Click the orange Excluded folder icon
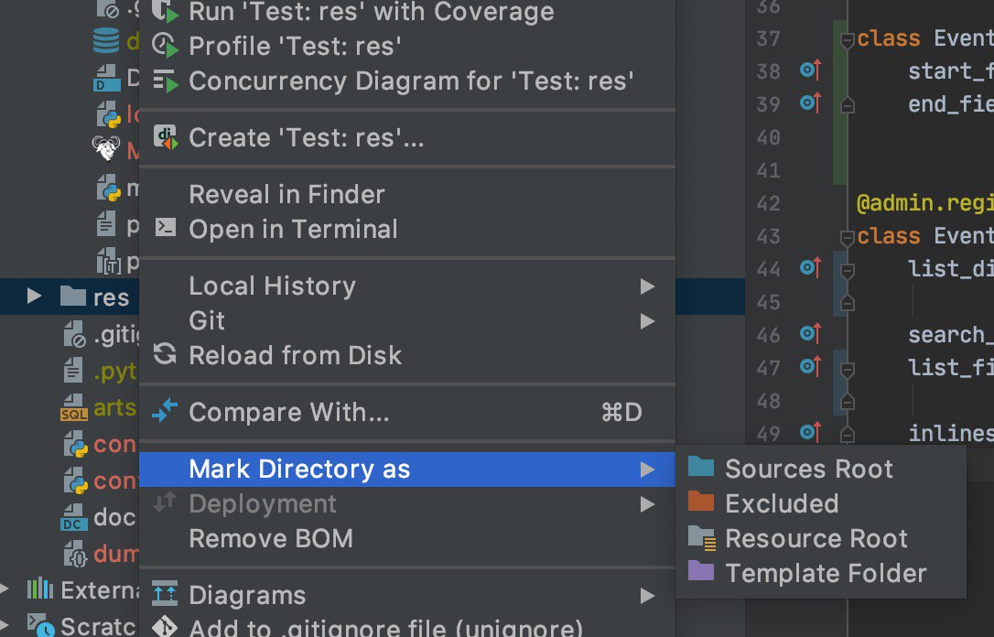The image size is (994, 637). click(700, 502)
